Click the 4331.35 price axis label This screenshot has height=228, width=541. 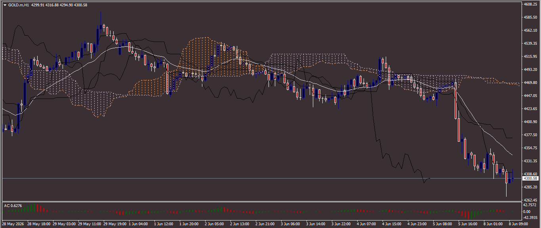[x=530, y=161]
